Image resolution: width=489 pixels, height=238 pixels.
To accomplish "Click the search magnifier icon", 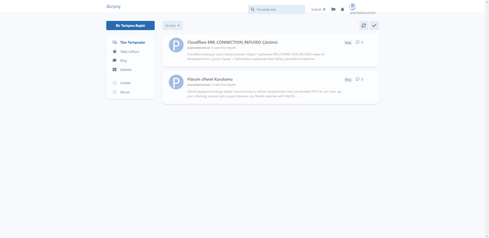I will pos(253,9).
